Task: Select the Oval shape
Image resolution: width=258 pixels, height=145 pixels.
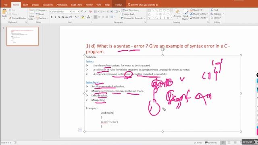Action: 164,10
